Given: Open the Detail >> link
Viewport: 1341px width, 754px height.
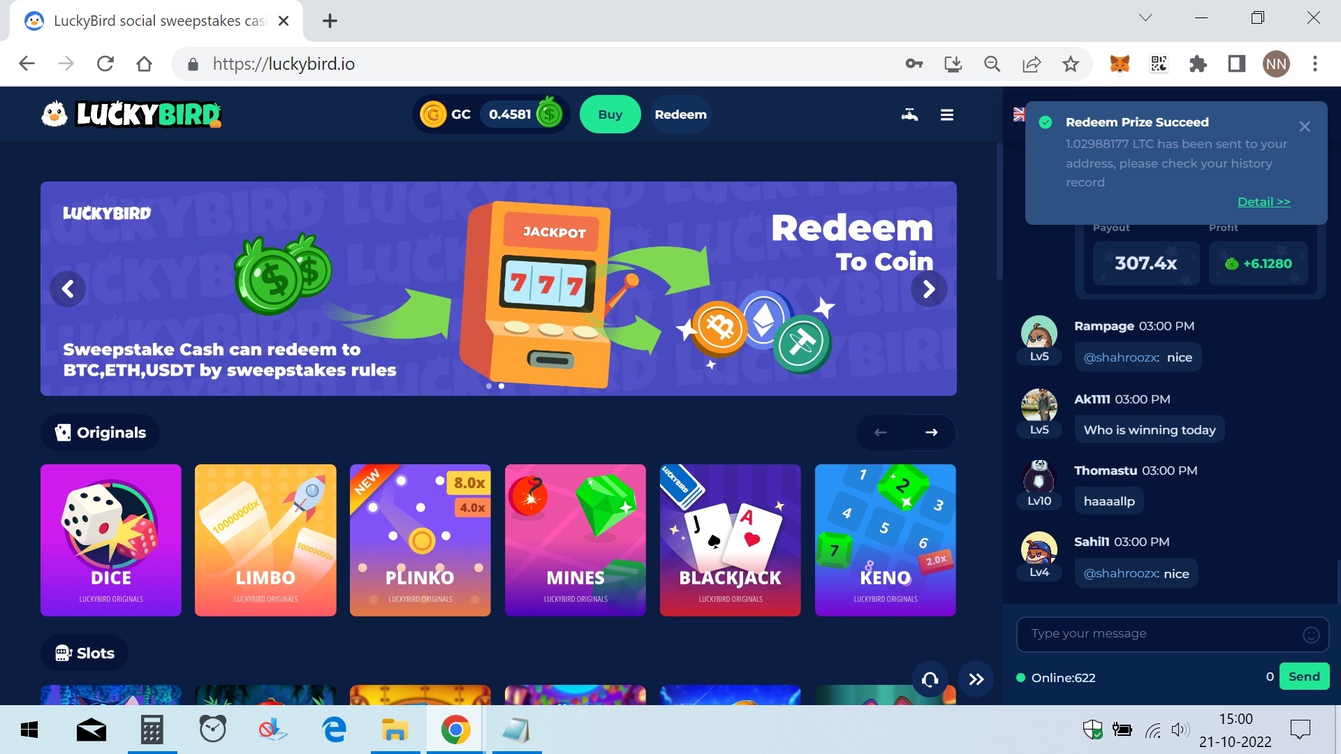Looking at the screenshot, I should [x=1263, y=202].
